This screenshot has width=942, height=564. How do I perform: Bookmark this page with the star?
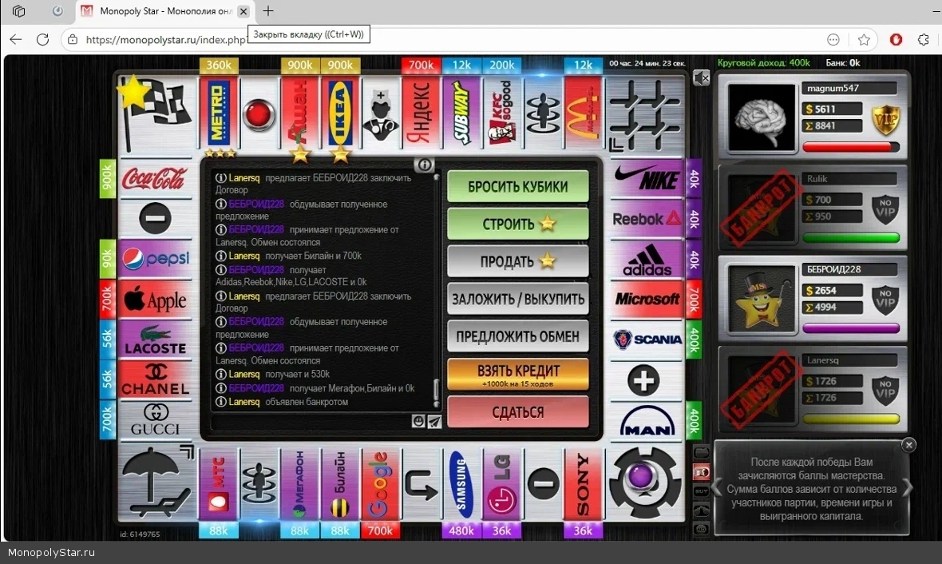pos(864,40)
